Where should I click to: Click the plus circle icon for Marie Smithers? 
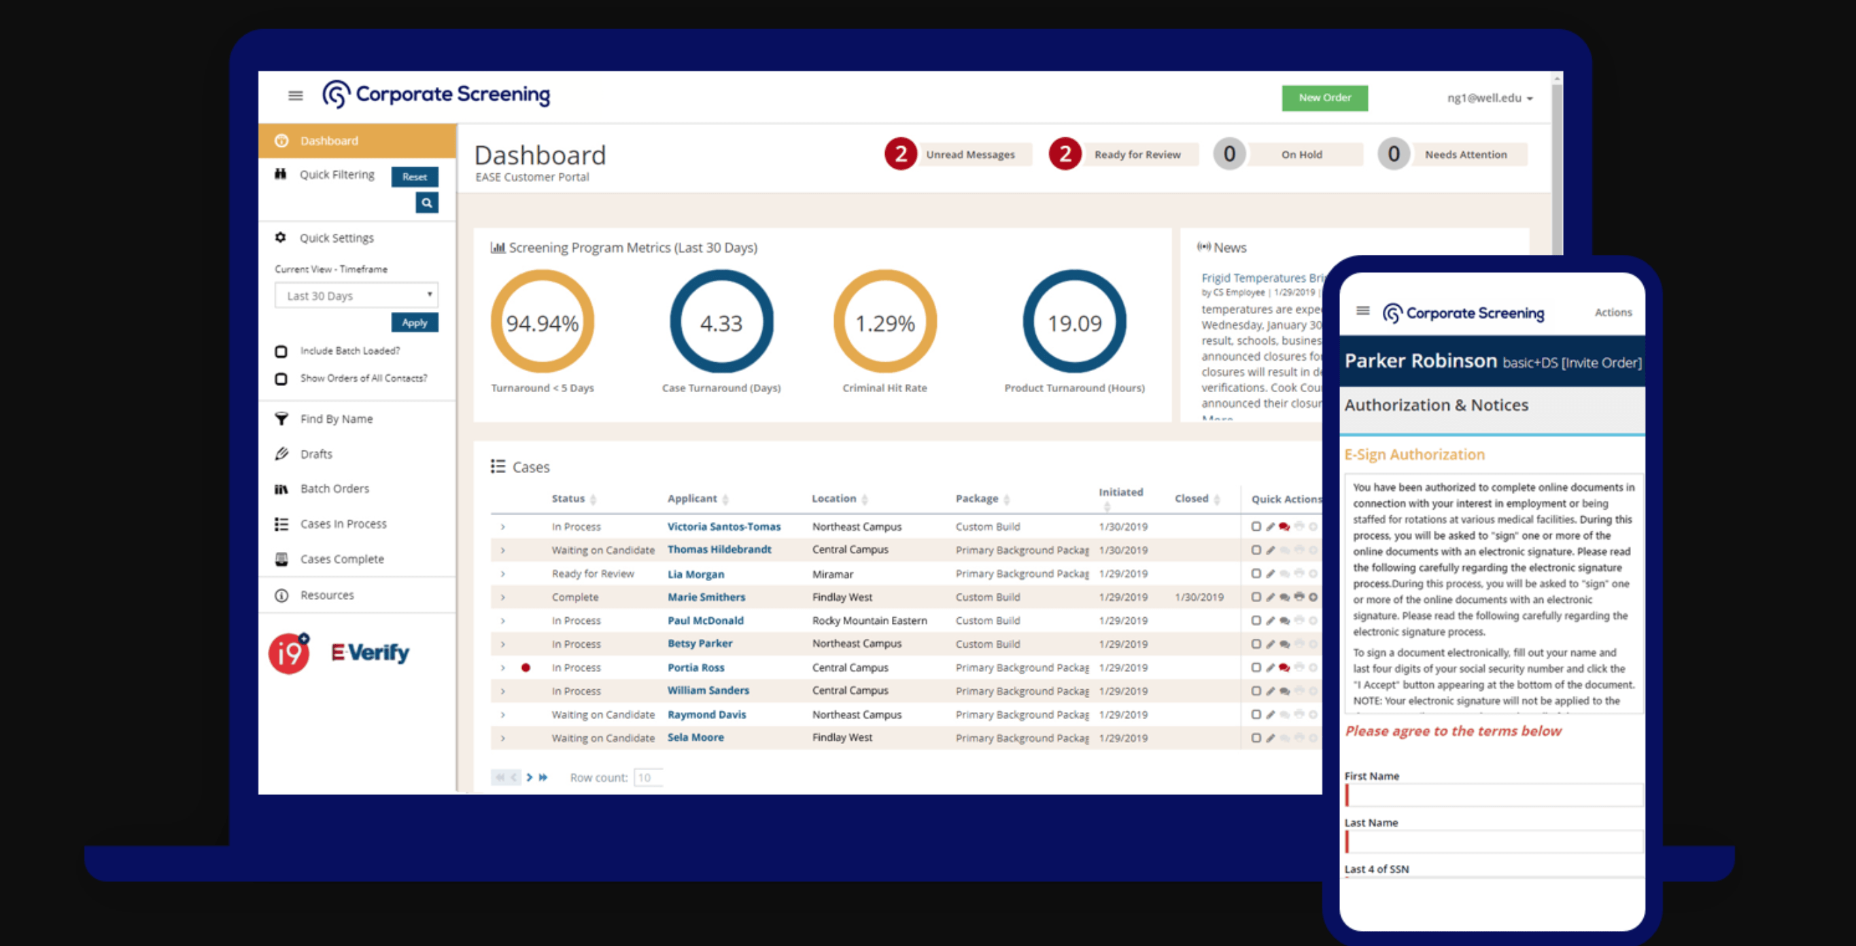point(1313,597)
